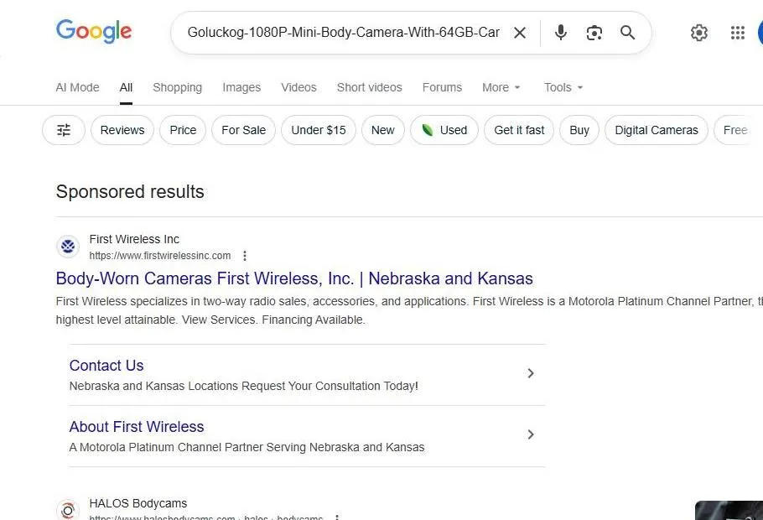This screenshot has height=520, width=763.
Task: Enable the Under $15 price filter
Action: tap(319, 130)
